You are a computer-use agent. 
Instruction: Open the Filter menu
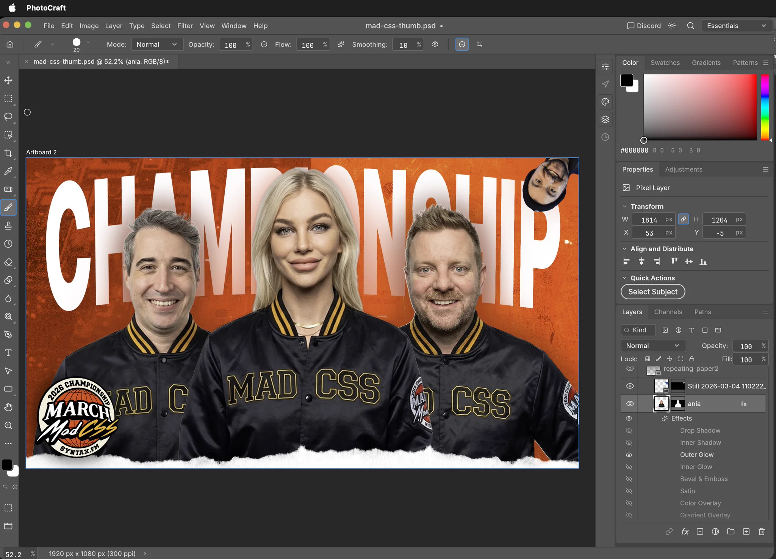tap(185, 26)
